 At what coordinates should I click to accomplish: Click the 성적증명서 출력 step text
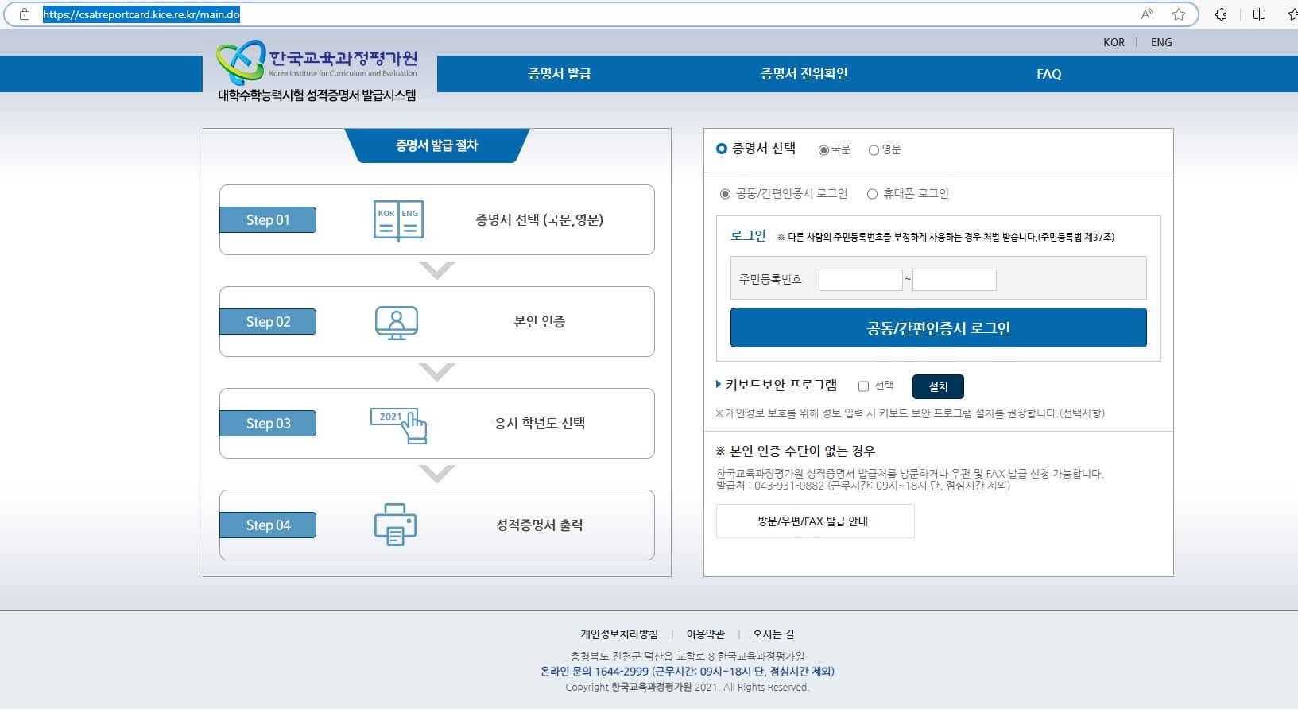pos(540,525)
